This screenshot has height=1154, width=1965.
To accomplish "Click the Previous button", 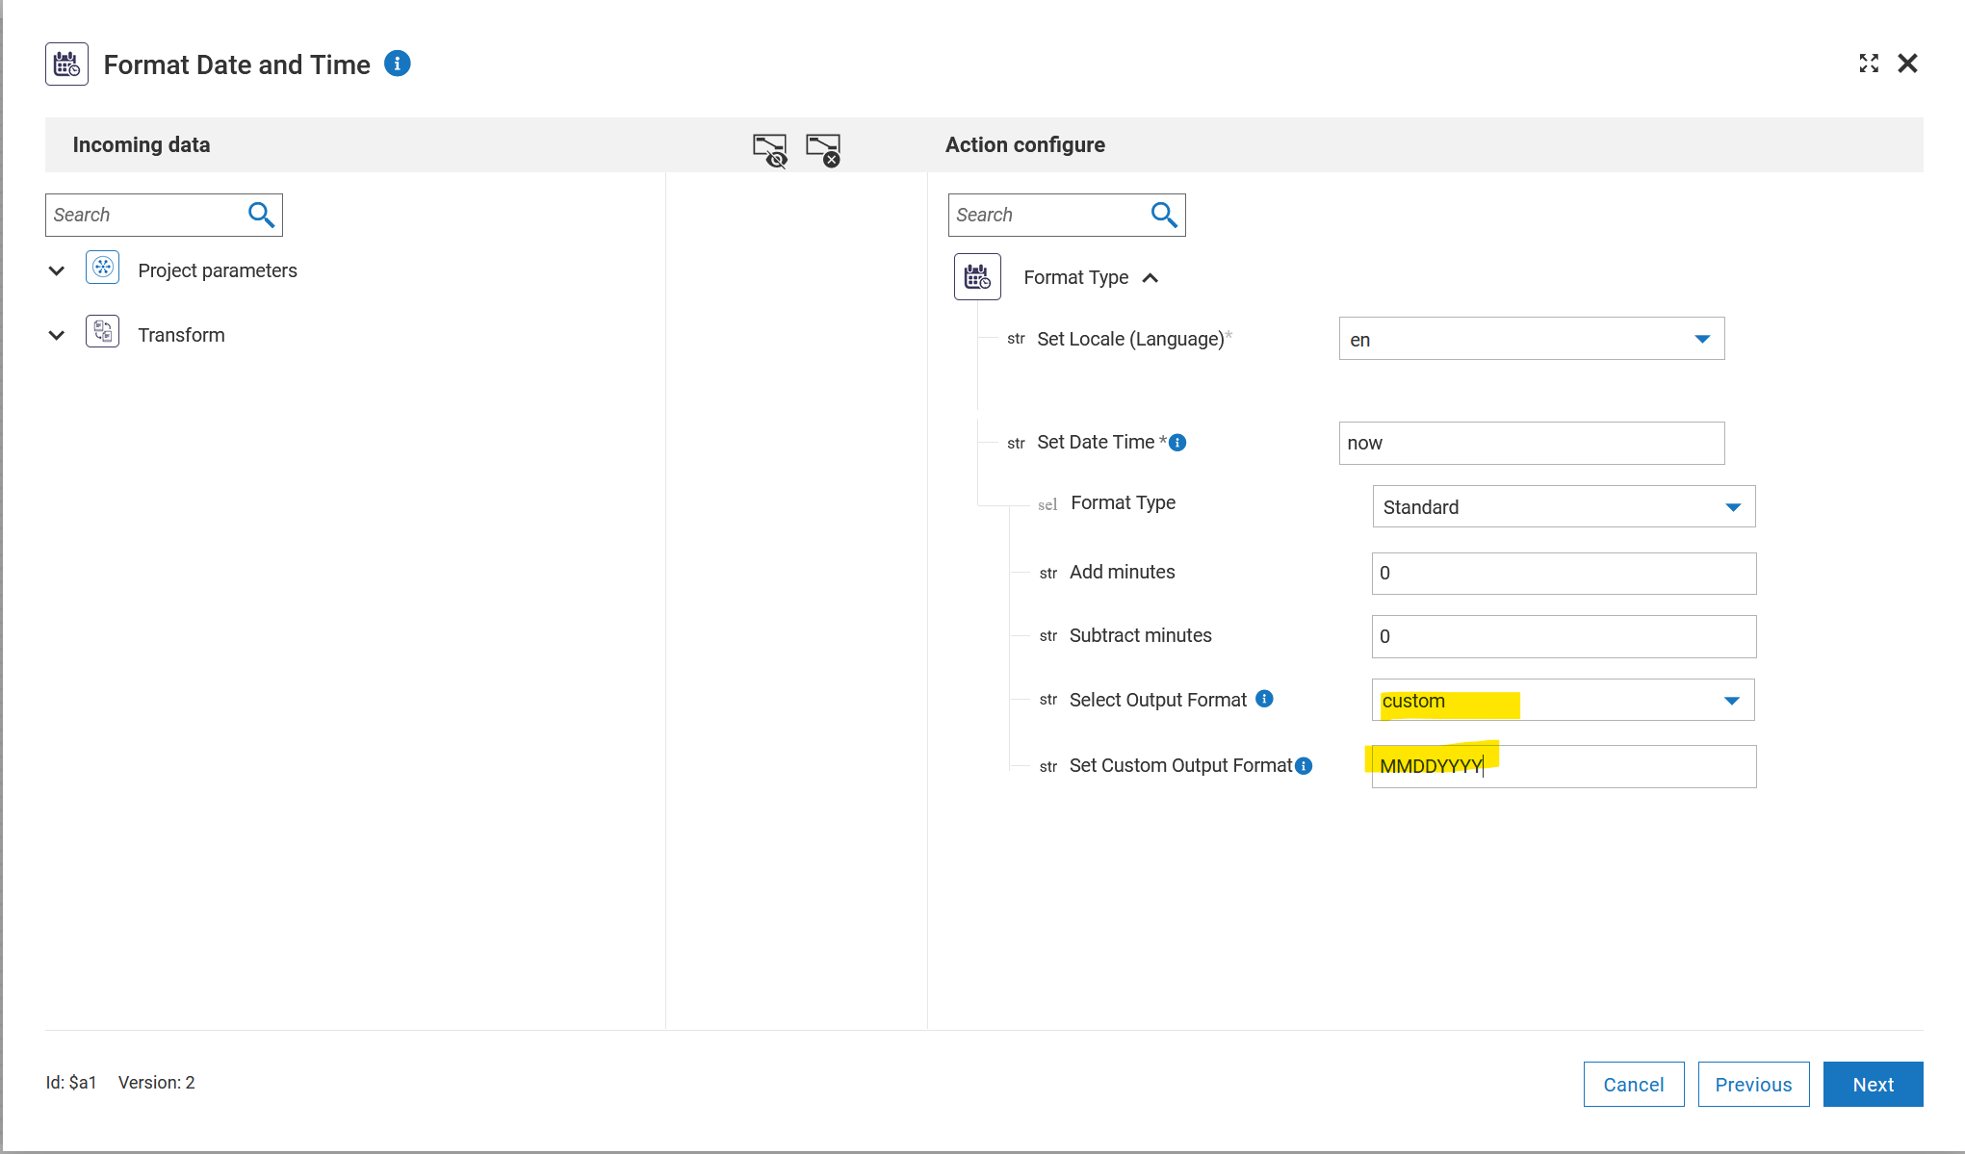I will (1753, 1084).
